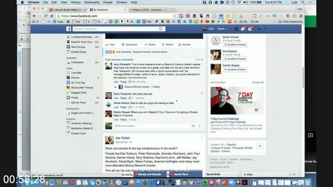Bookmark the page with the star icon
This screenshot has height=187, width=333.
pyautogui.click(x=174, y=16)
